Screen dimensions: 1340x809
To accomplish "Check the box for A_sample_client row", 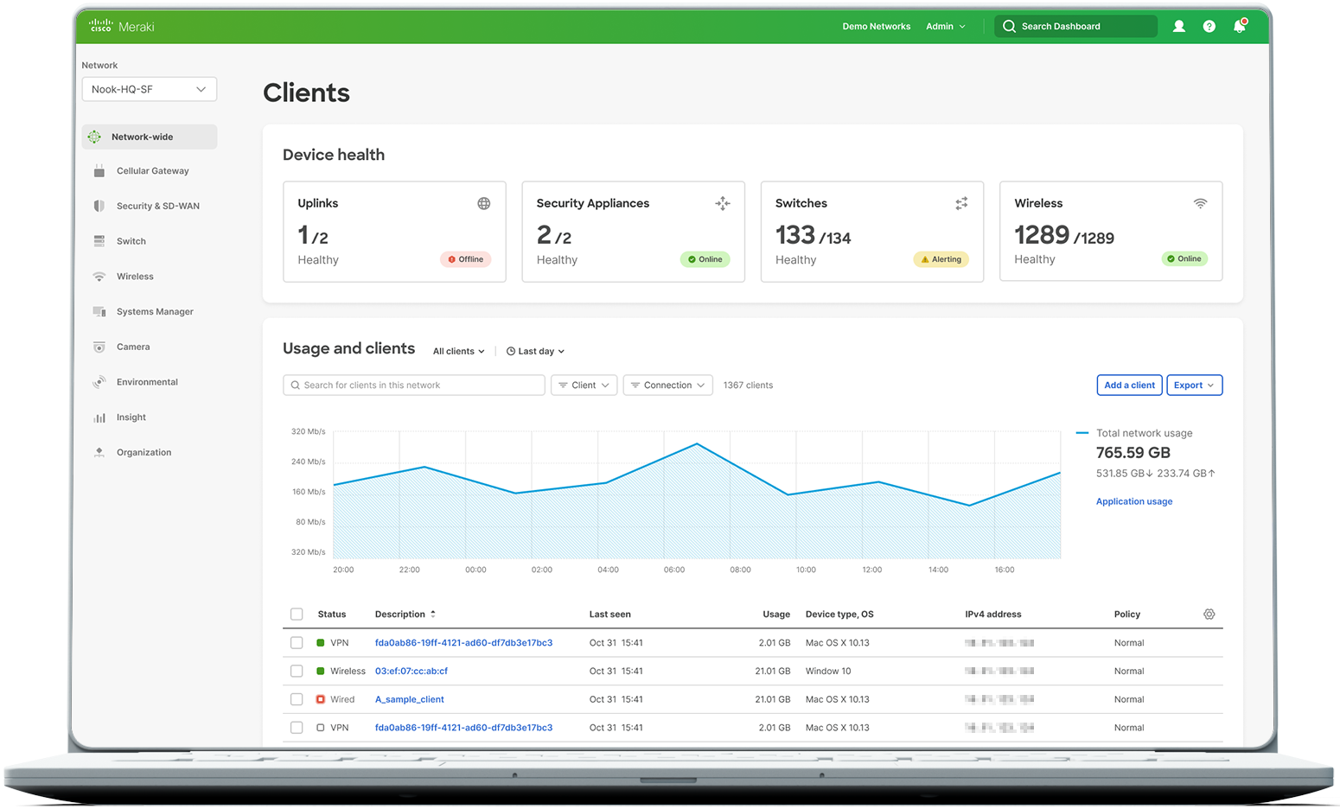I will click(x=297, y=699).
